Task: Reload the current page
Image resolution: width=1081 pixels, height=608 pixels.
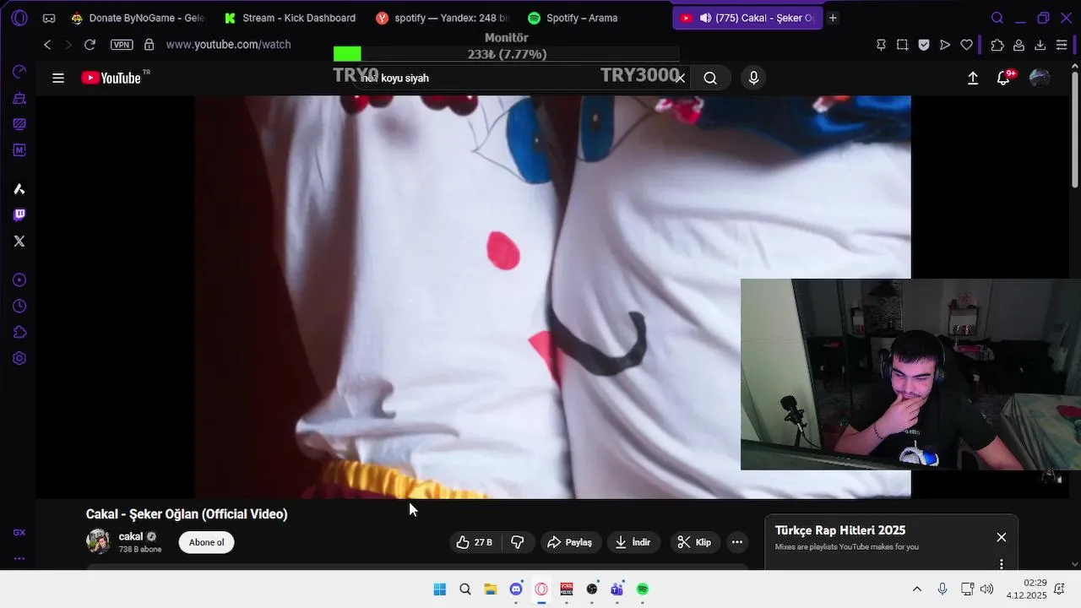Action: 90,45
